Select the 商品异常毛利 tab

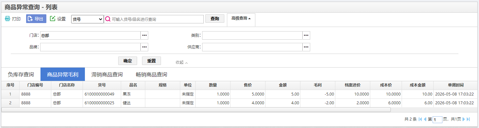[x=63, y=74]
